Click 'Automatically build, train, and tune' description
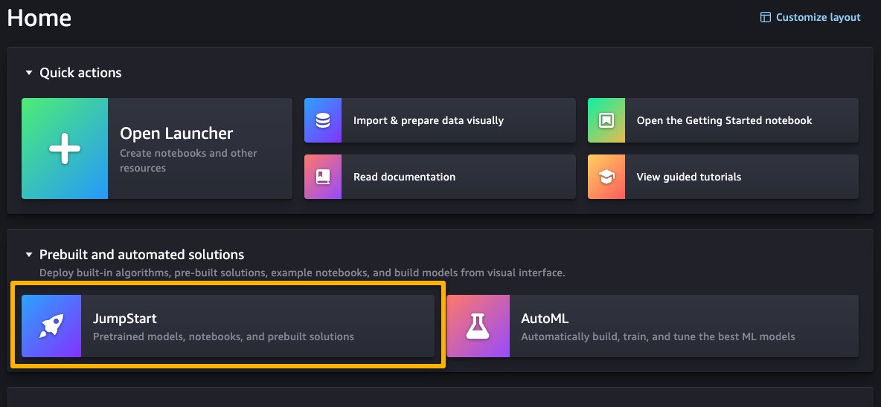The width and height of the screenshot is (881, 407). click(658, 337)
